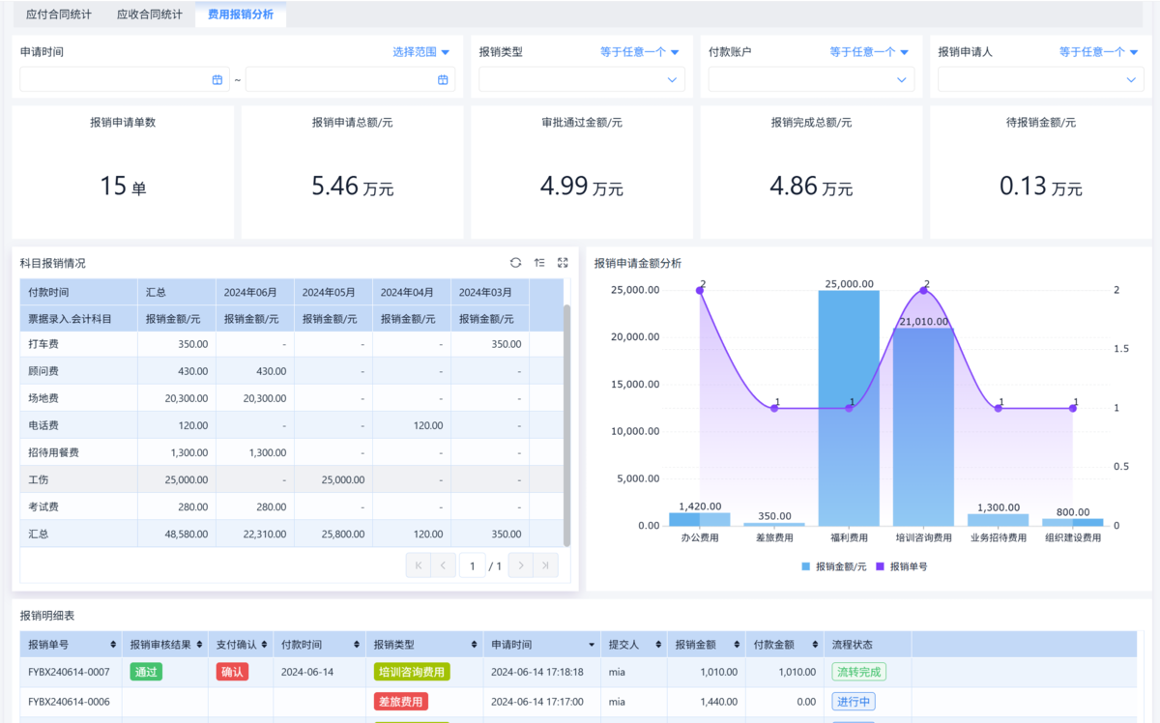Click the 福利费用 bar in chart
Screen dimensions: 1160x723
tap(849, 406)
